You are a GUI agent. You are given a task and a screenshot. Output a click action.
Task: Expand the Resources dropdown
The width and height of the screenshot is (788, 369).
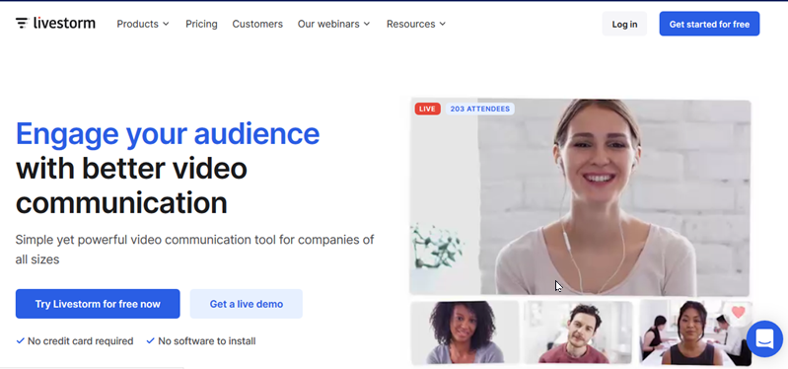coord(416,24)
